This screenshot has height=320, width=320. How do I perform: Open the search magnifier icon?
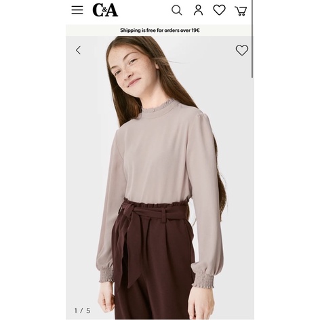pyautogui.click(x=176, y=10)
